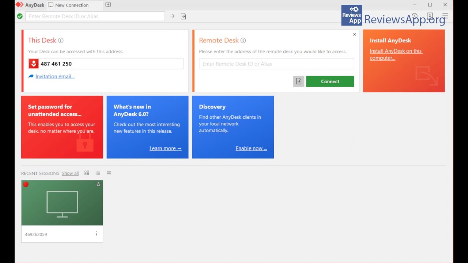The width and height of the screenshot is (468, 263).
Task: Click the top Remote Desk ID address field
Action: pyautogui.click(x=95, y=16)
